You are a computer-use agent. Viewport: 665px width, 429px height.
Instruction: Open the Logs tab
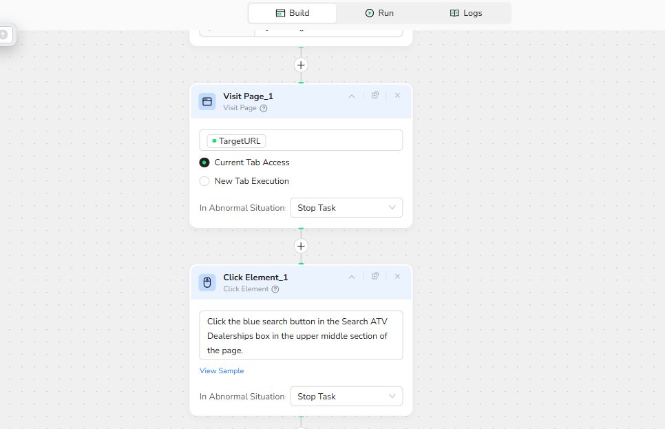tap(466, 13)
